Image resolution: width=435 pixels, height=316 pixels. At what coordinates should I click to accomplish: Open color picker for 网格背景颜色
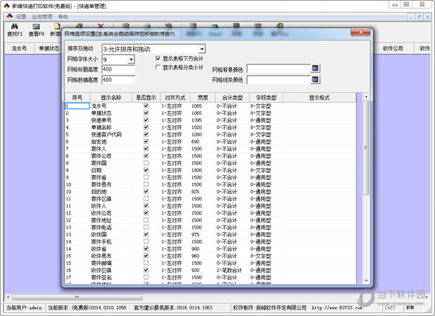click(315, 68)
